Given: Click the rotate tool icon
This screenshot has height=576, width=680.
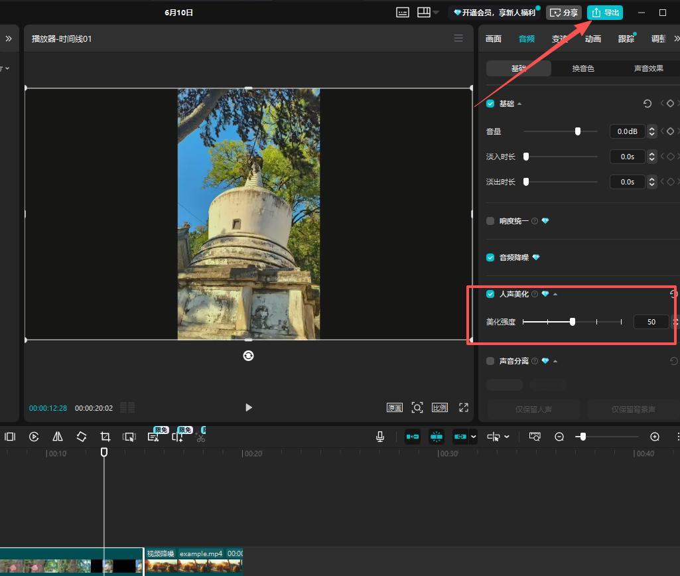Looking at the screenshot, I should [x=82, y=437].
